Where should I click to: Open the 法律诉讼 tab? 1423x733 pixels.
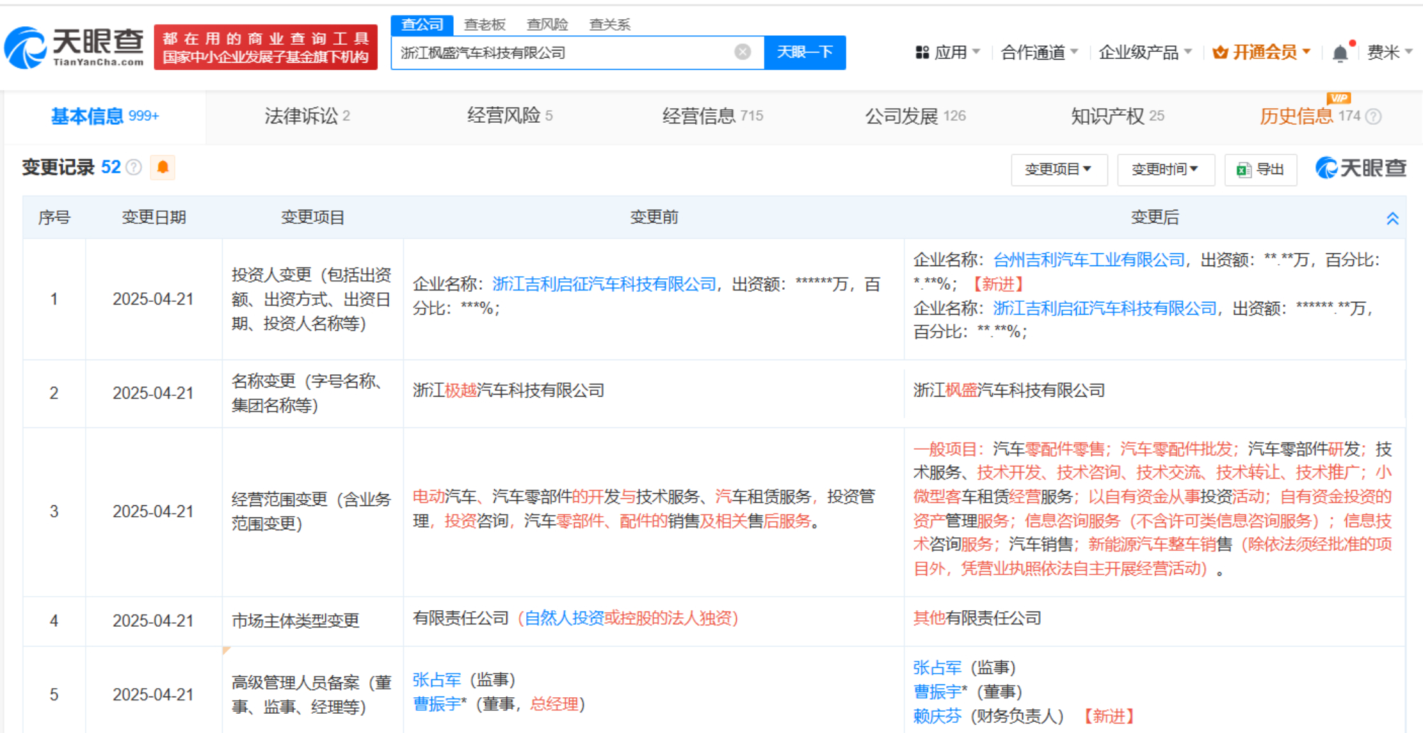click(307, 116)
